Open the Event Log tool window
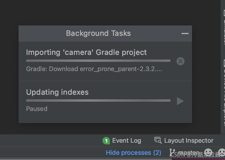The image size is (225, 160). 126,141
